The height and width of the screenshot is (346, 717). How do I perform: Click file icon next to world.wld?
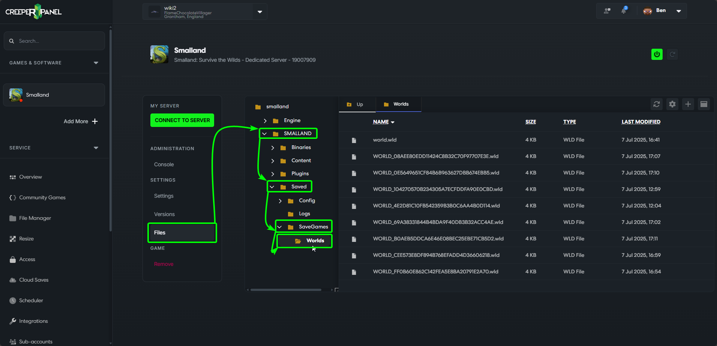point(354,140)
